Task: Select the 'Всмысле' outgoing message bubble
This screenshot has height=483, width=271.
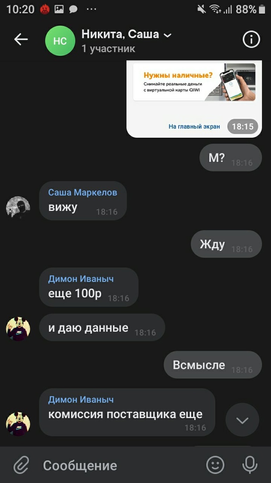Action: click(x=213, y=365)
